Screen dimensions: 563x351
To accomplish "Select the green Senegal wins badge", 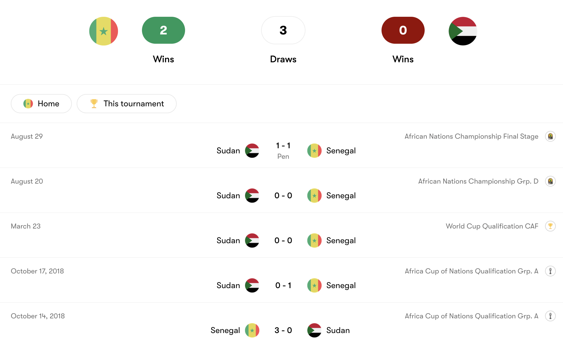I will click(x=163, y=30).
